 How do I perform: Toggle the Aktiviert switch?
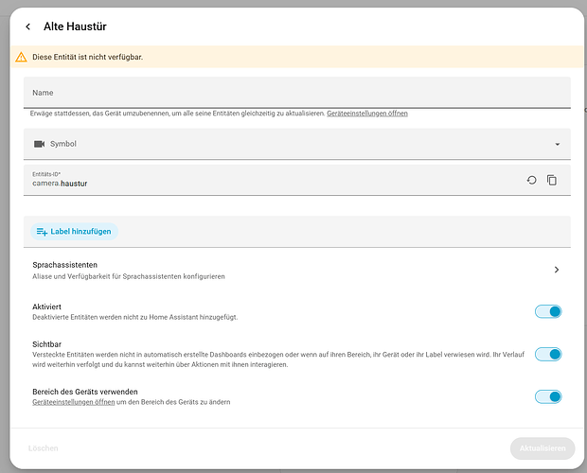[x=548, y=311]
